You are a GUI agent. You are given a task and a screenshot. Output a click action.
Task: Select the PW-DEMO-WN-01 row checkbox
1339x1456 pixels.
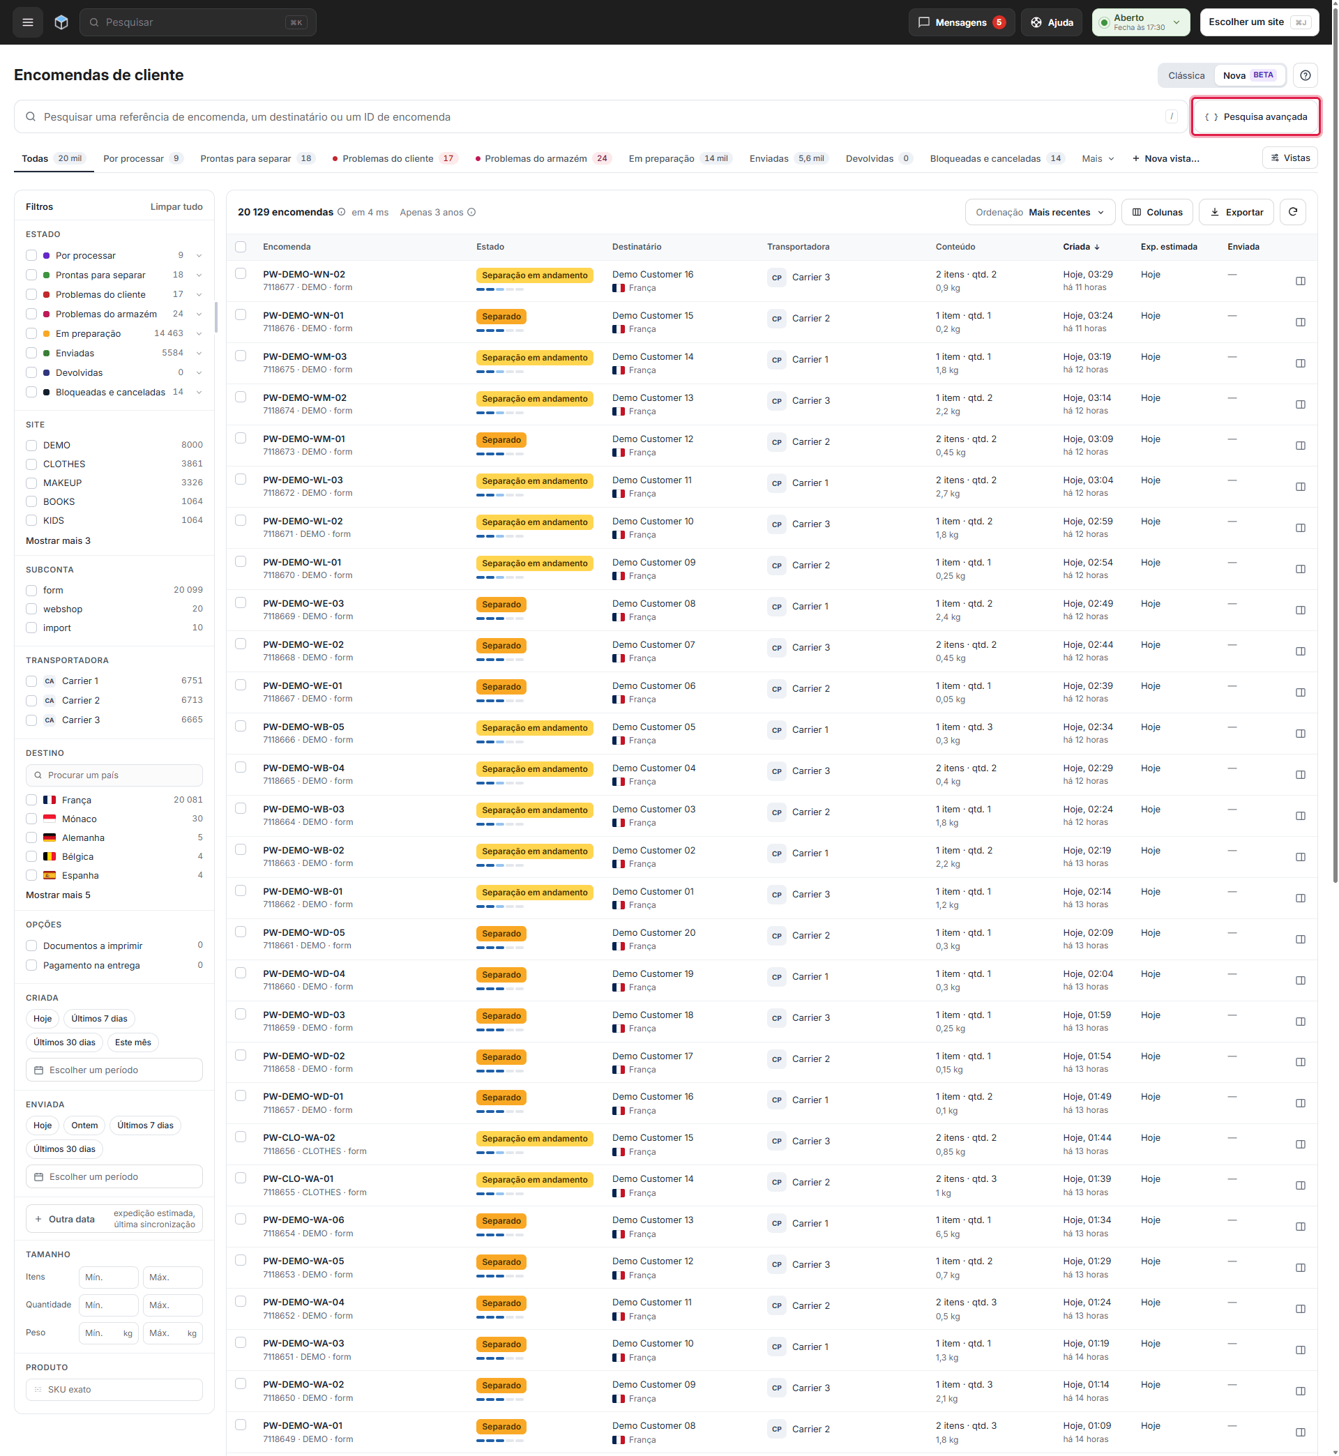(241, 315)
